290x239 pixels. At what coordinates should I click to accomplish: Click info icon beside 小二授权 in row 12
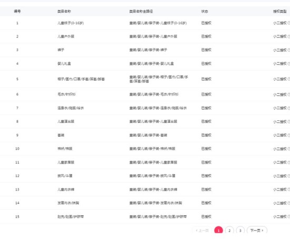point(289,176)
